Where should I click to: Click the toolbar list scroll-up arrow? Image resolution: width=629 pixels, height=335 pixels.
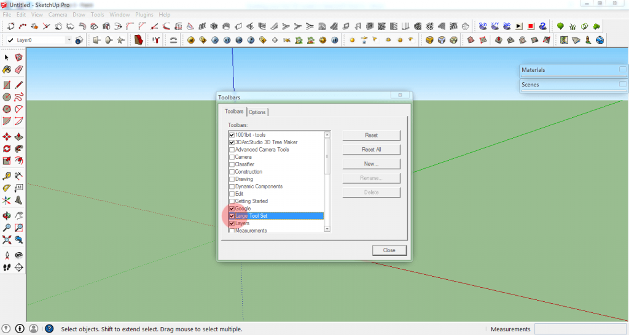[x=327, y=134]
